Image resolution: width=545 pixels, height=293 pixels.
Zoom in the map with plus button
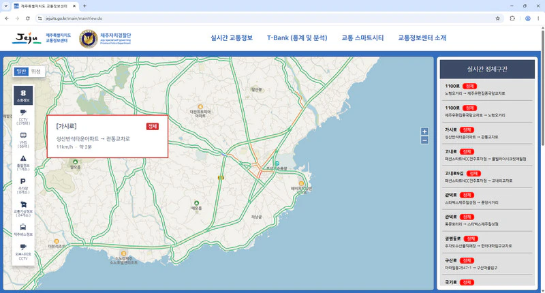click(x=424, y=132)
